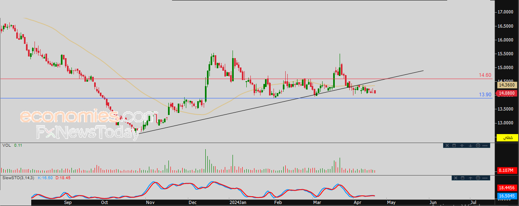Image resolution: width=519 pixels, height=206 pixels.
Task: Click the dark 14.0800 last price tag
Action: pos(507,93)
